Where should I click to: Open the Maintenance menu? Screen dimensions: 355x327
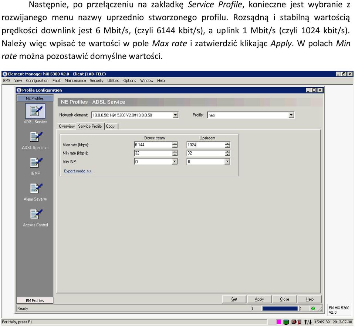tap(75, 81)
